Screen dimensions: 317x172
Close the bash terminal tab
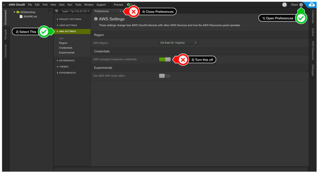[88, 11]
